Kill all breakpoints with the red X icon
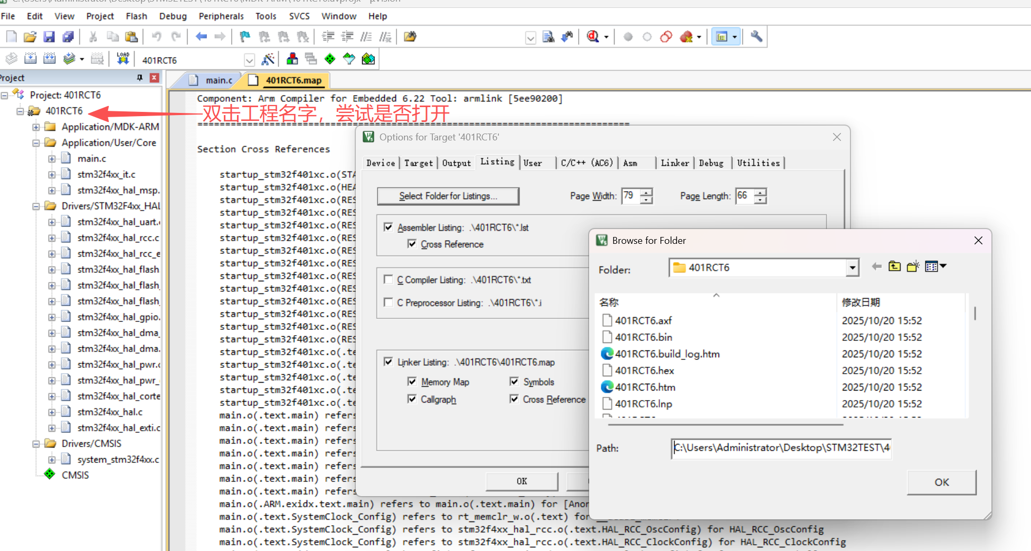The height and width of the screenshot is (551, 1031). point(686,36)
